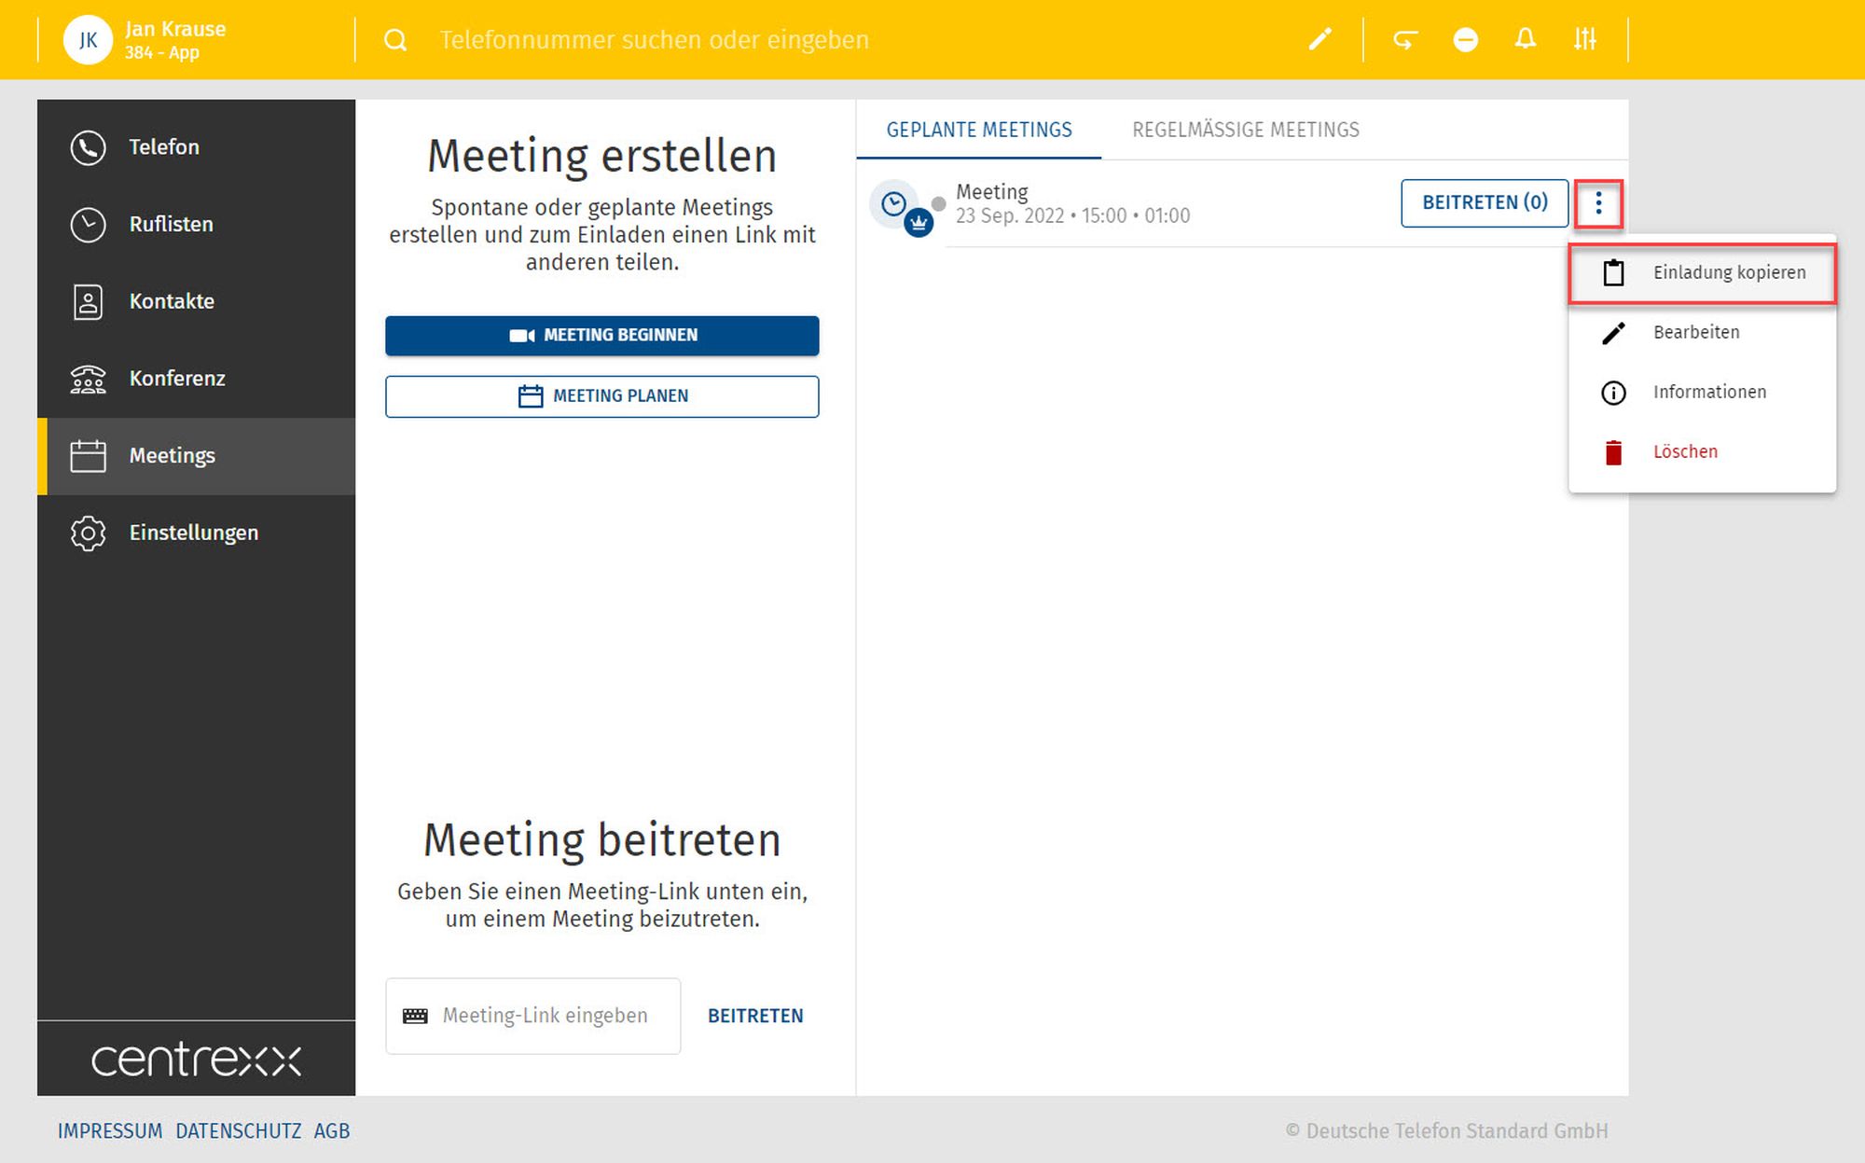The image size is (1865, 1163).
Task: Click the Meeting planen button
Action: (602, 396)
